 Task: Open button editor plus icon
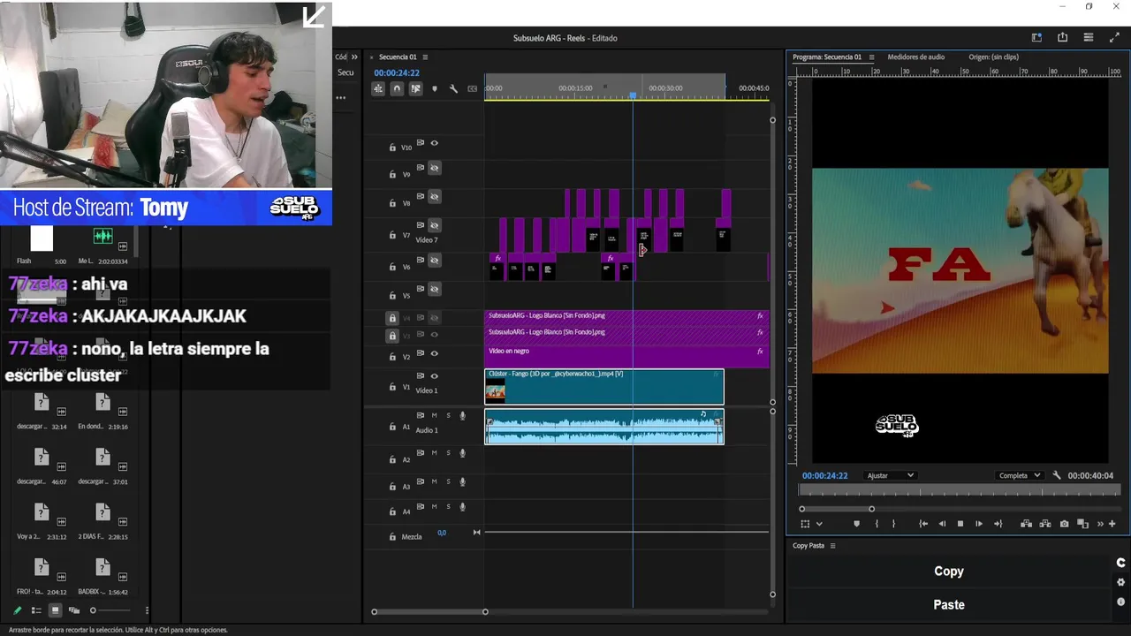click(1112, 524)
